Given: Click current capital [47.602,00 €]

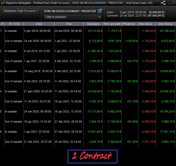Looking at the screenshot, I should tap(156, 16).
